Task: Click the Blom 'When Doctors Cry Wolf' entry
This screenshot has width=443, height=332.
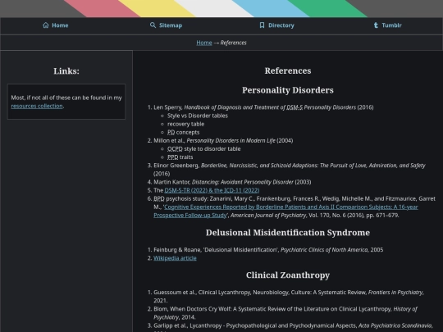Action: point(285,313)
